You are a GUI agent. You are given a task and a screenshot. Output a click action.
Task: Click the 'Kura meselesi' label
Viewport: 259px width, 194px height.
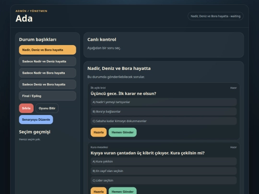(99, 147)
